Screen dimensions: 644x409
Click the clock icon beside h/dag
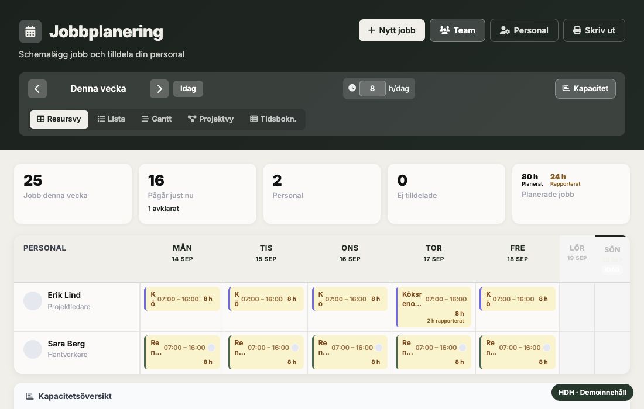(352, 88)
